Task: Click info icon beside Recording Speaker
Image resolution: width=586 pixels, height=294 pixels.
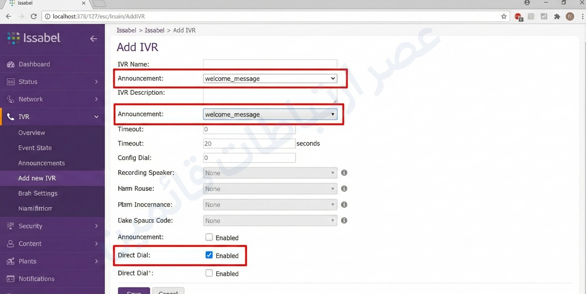Action: [344, 173]
